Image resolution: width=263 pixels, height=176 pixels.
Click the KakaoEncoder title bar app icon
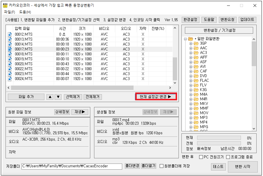click(5, 5)
